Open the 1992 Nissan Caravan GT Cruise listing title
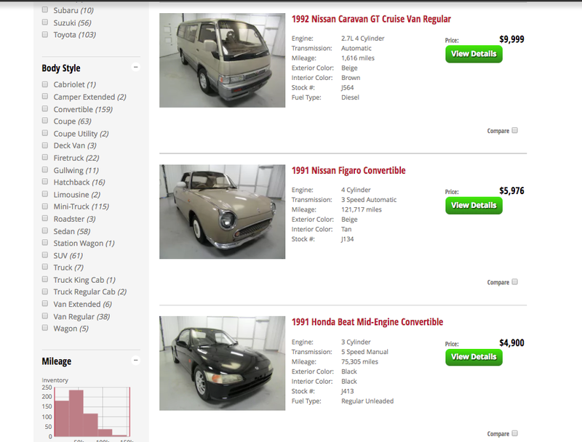The height and width of the screenshot is (442, 582). click(x=371, y=19)
